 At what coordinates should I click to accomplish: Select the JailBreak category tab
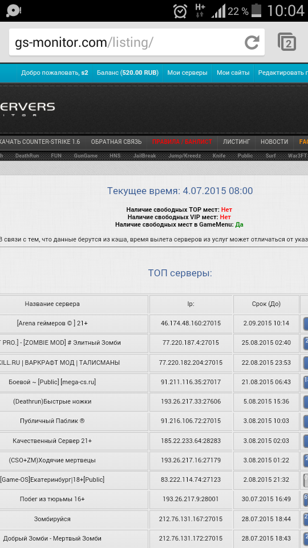[x=144, y=156]
